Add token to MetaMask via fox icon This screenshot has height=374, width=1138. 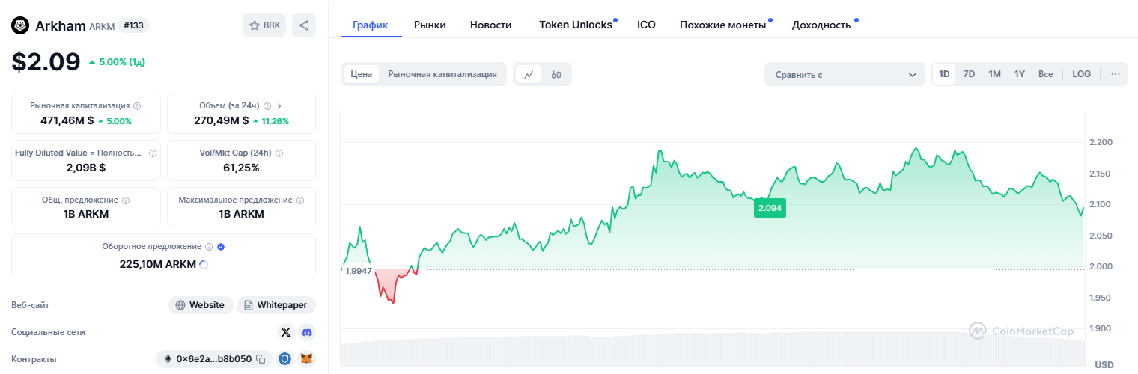tap(307, 359)
